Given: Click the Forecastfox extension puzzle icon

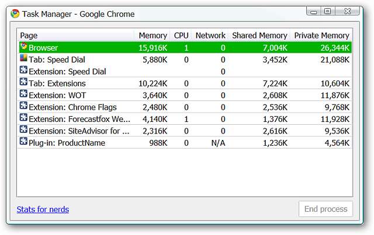Looking at the screenshot, I should coord(23,118).
